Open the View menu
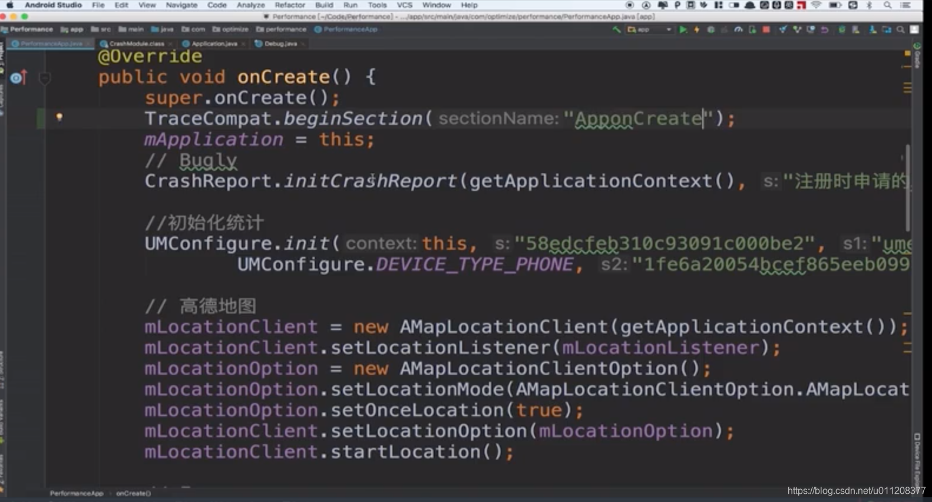 (x=147, y=5)
